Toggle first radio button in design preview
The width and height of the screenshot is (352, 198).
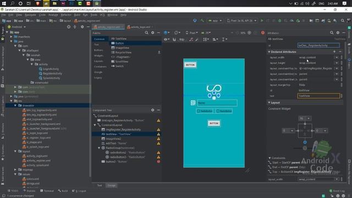[205, 111]
